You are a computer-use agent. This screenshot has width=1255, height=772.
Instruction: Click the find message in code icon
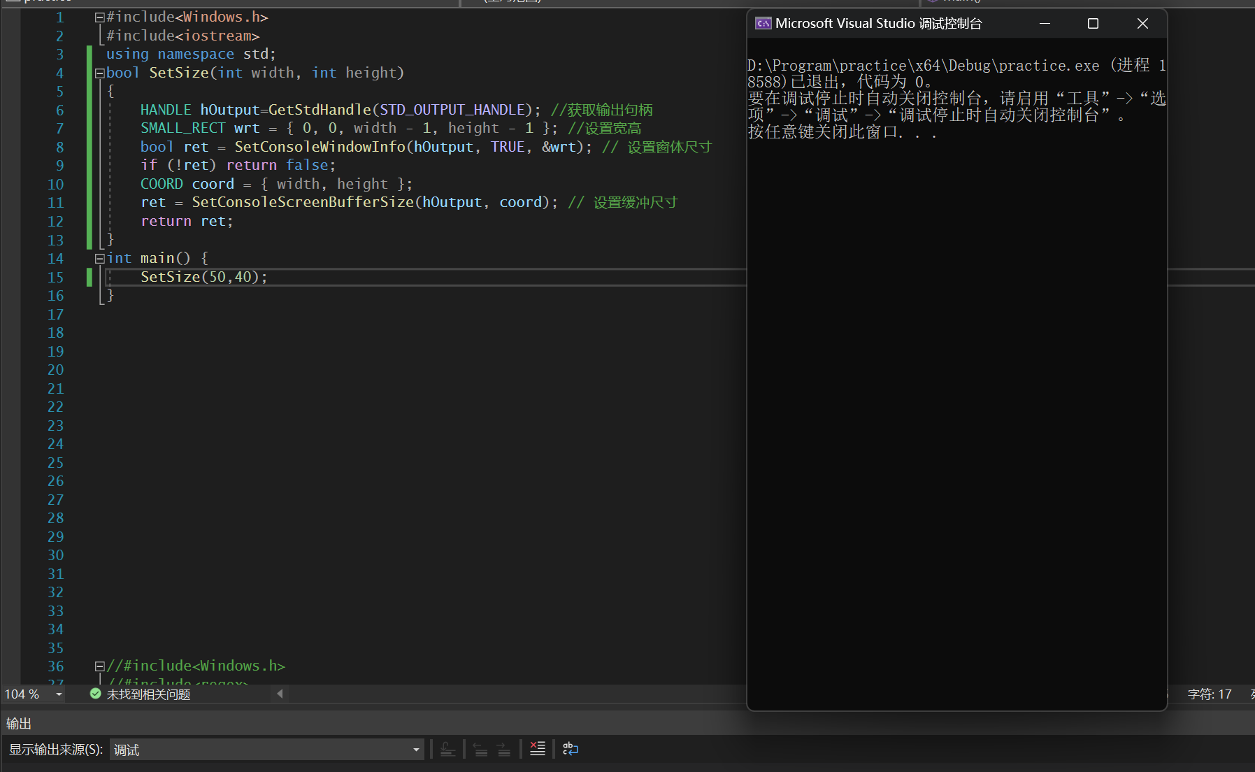tap(448, 749)
